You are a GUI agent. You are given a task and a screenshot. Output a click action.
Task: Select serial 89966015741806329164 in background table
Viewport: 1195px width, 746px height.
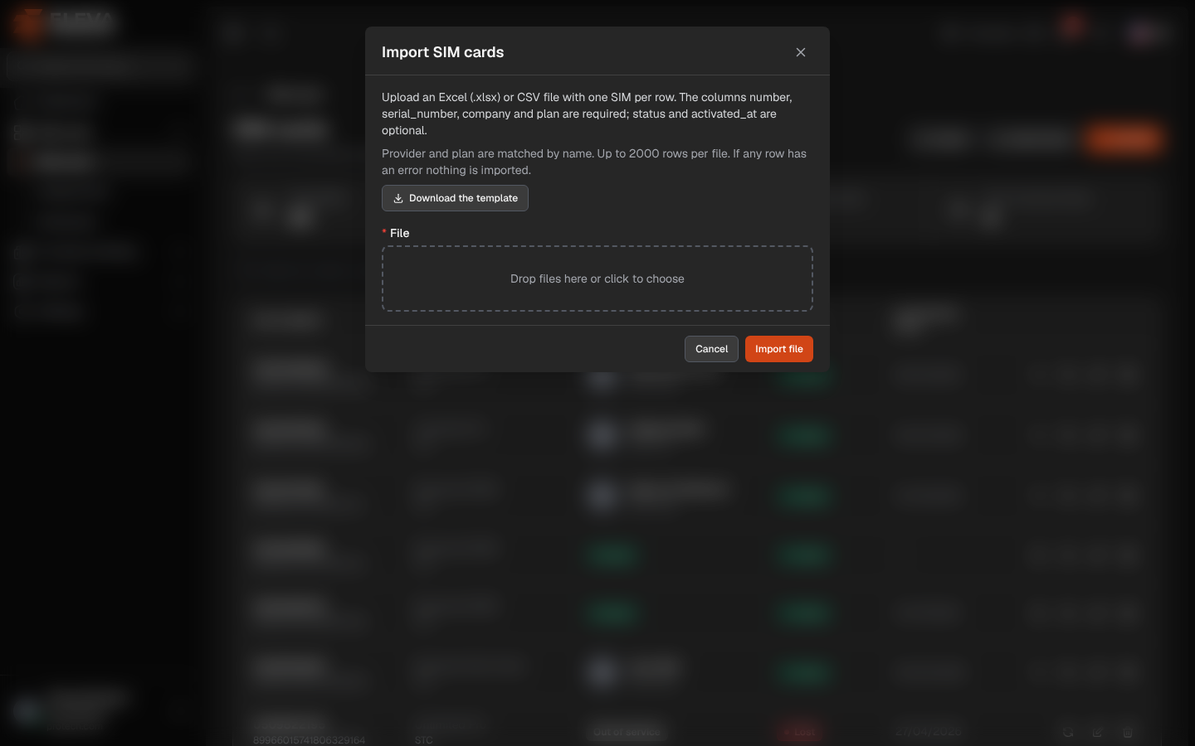point(309,740)
